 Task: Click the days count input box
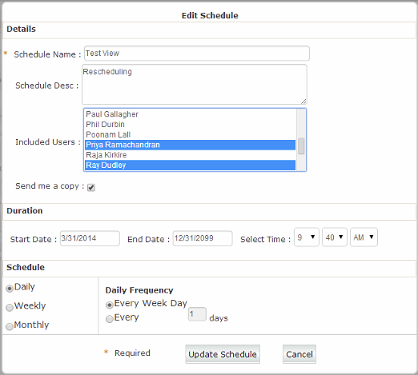pos(197,314)
